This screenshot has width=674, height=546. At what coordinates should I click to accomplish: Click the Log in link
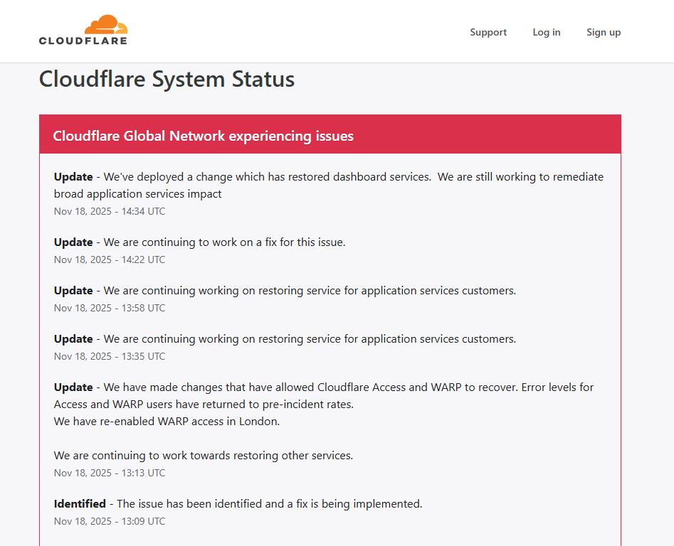[x=546, y=32]
